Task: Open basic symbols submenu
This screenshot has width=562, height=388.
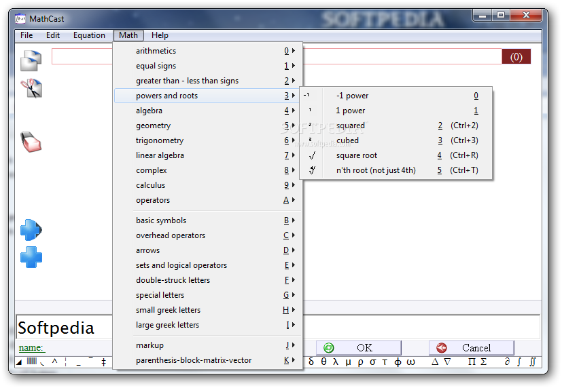Action: pos(208,220)
